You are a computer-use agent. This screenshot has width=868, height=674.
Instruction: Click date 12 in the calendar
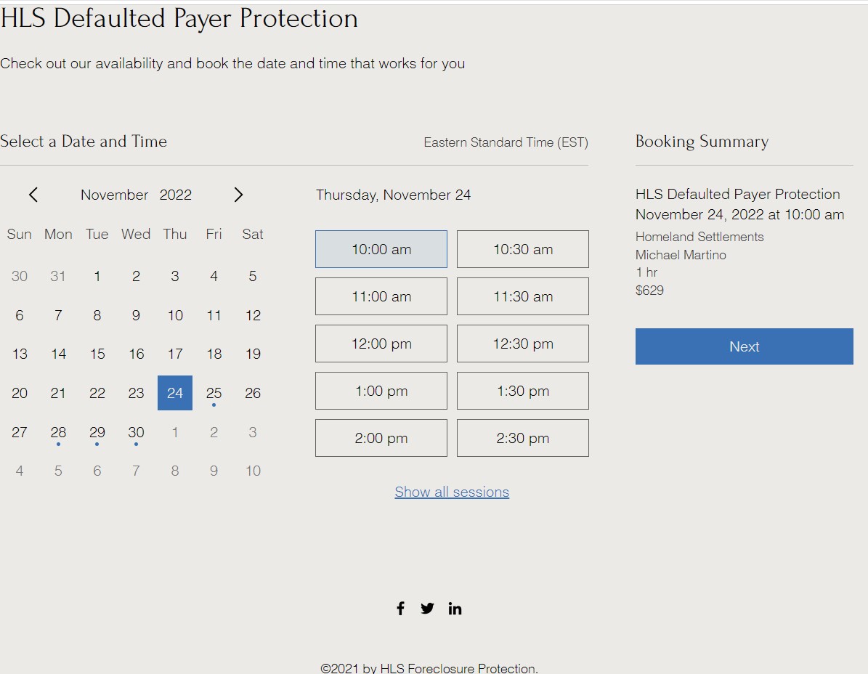click(x=253, y=315)
